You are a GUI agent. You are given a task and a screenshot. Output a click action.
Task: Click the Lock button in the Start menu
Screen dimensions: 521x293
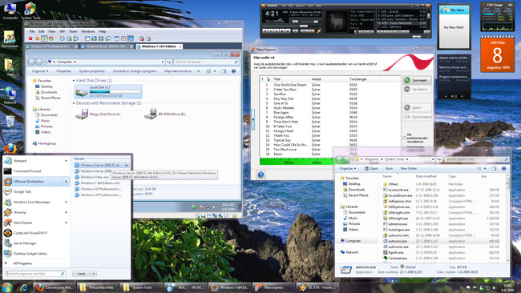pyautogui.click(x=82, y=274)
